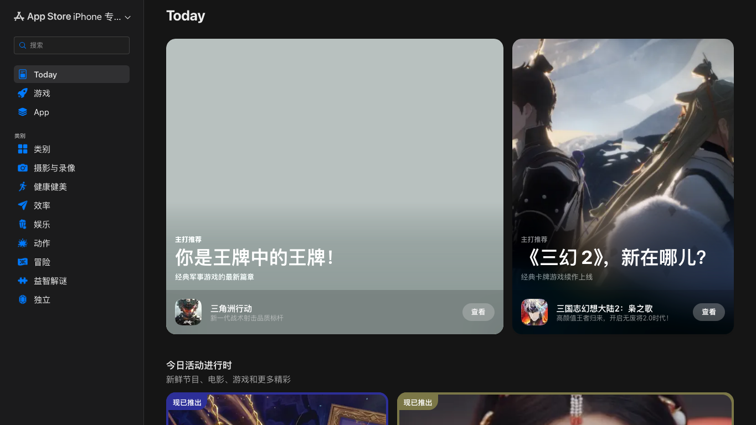Open the App section in the sidebar
The width and height of the screenshot is (756, 425).
pos(71,112)
